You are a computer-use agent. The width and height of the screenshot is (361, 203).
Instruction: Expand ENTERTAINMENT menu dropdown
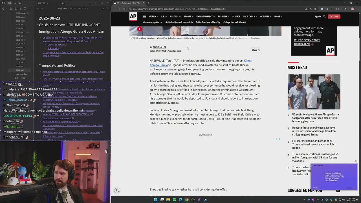click(x=206, y=17)
